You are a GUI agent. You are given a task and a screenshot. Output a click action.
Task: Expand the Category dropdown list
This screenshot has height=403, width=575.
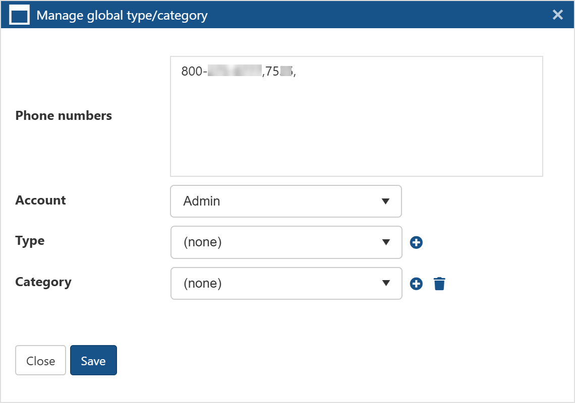tap(285, 284)
